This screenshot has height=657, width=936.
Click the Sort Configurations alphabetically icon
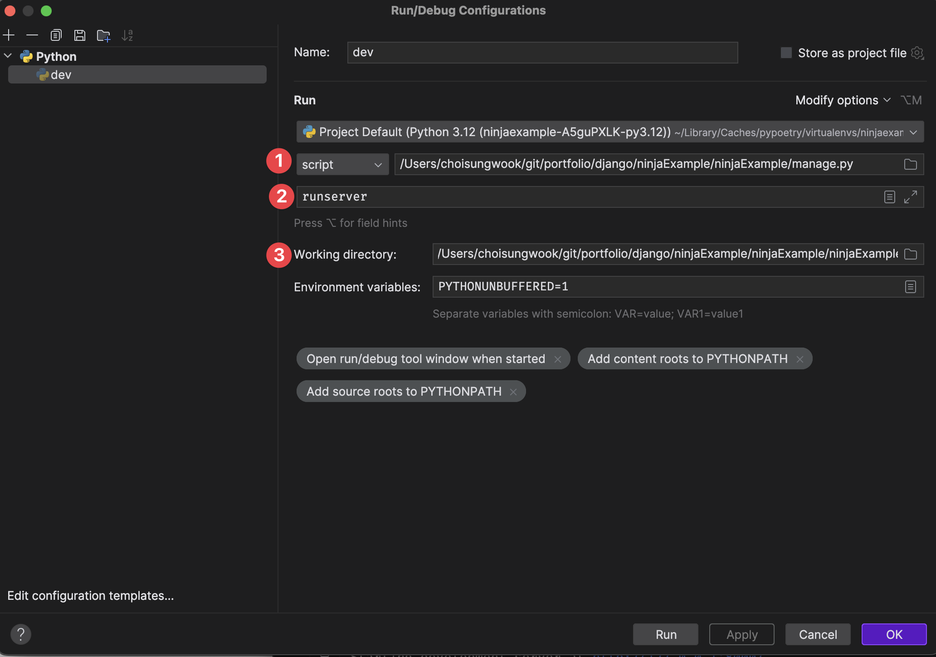point(127,35)
